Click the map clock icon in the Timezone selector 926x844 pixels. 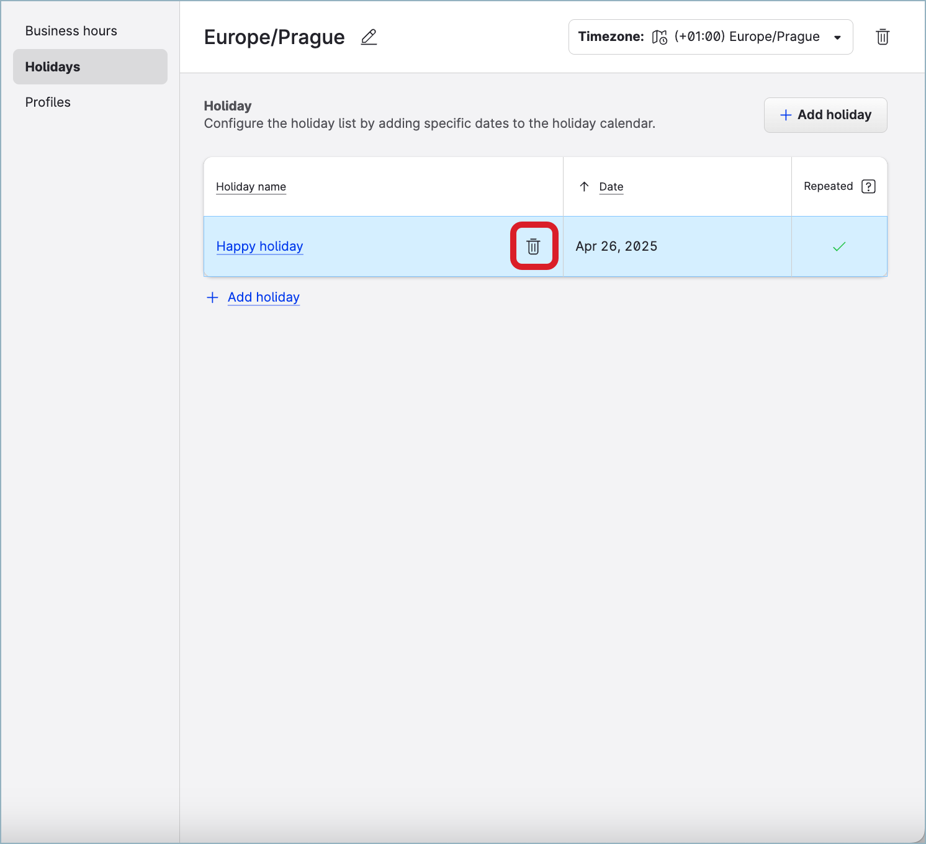[659, 37]
